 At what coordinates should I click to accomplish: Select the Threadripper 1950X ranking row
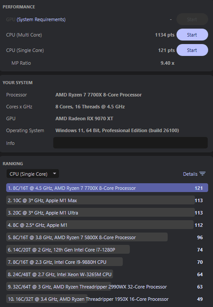107,299
